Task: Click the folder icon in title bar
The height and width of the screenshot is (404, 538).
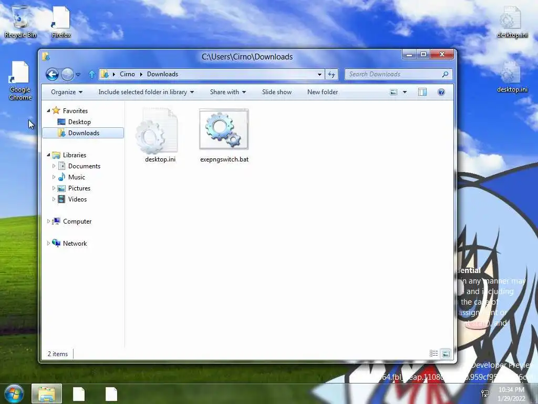Action: pos(46,56)
